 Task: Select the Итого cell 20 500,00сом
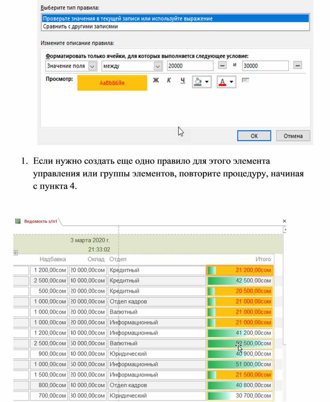(240, 291)
